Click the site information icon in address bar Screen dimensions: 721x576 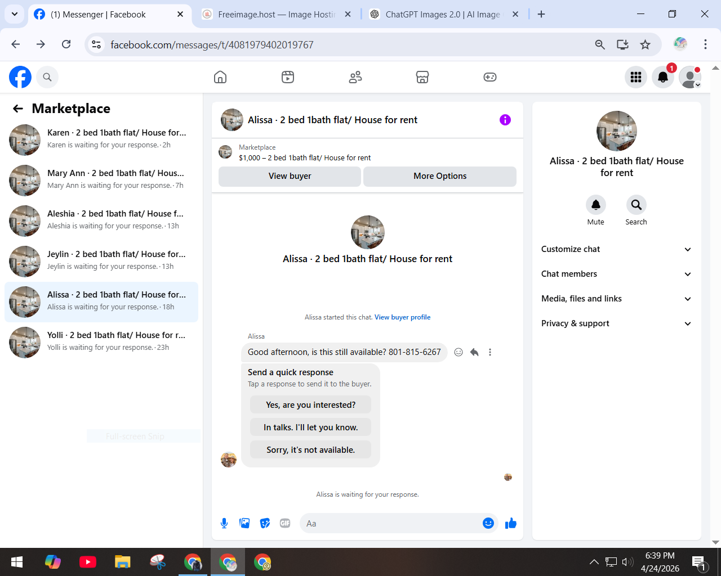coord(97,44)
